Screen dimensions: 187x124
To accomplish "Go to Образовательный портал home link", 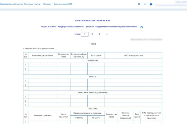I will pos(11,4).
